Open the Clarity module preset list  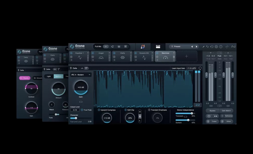[114, 60]
